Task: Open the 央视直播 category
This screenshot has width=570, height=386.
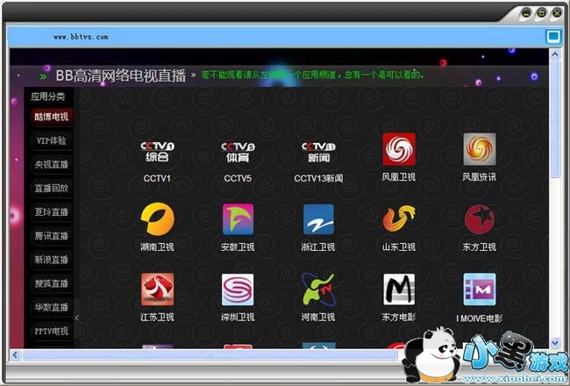Action: tap(52, 164)
